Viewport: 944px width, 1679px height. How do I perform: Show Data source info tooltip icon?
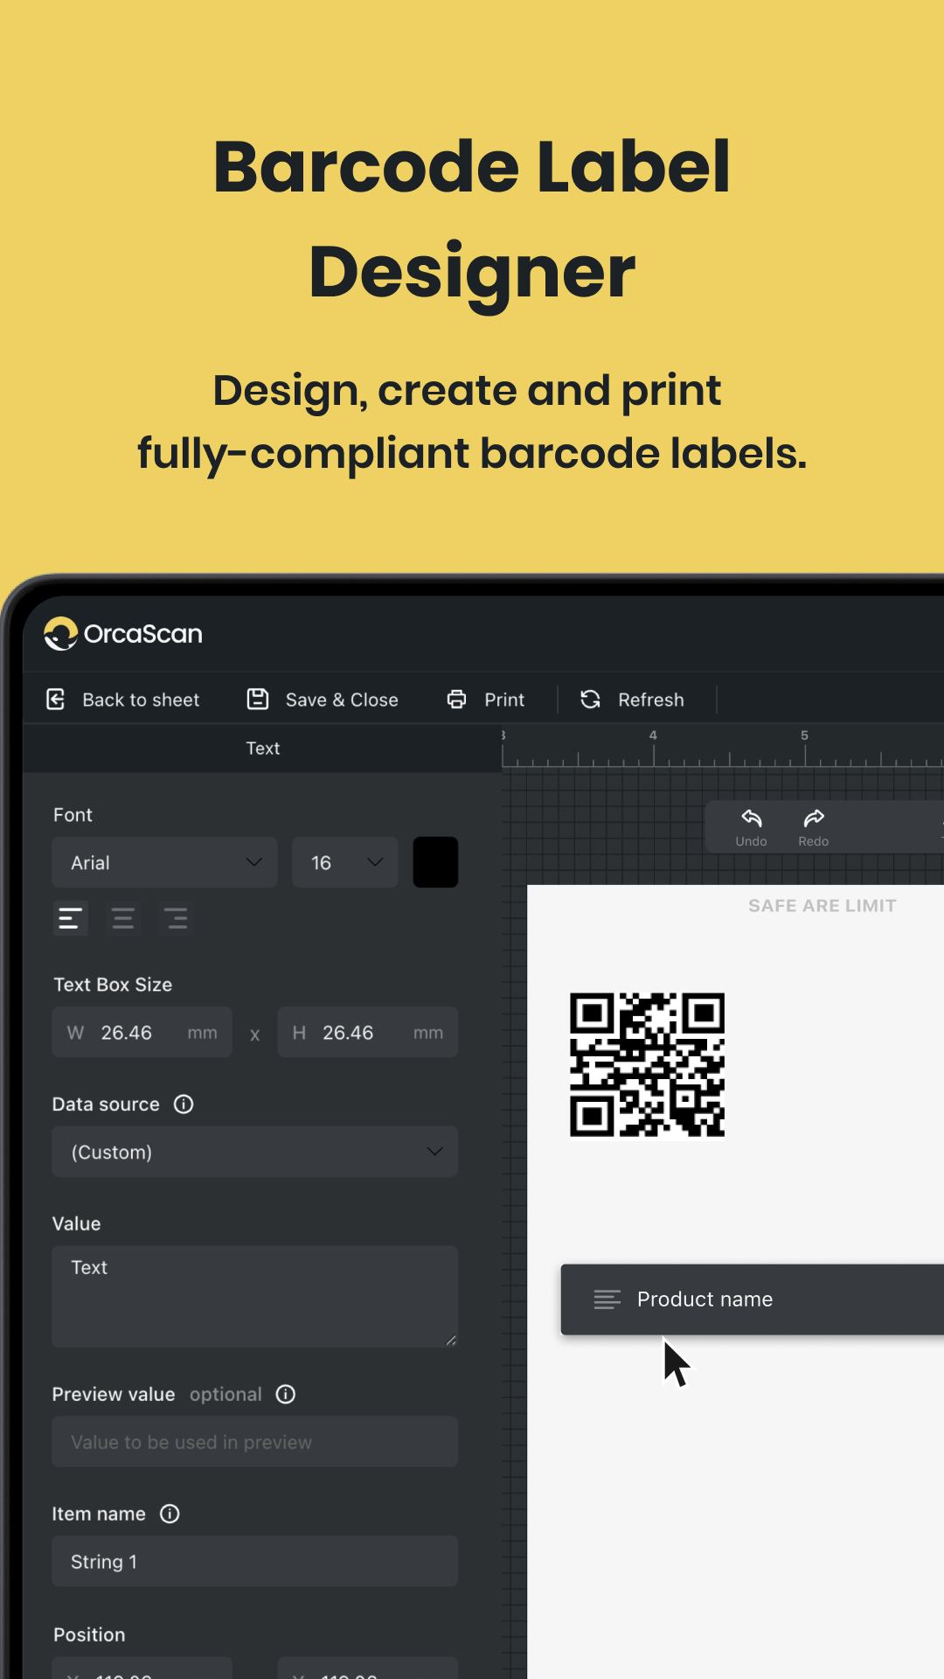tap(184, 1104)
